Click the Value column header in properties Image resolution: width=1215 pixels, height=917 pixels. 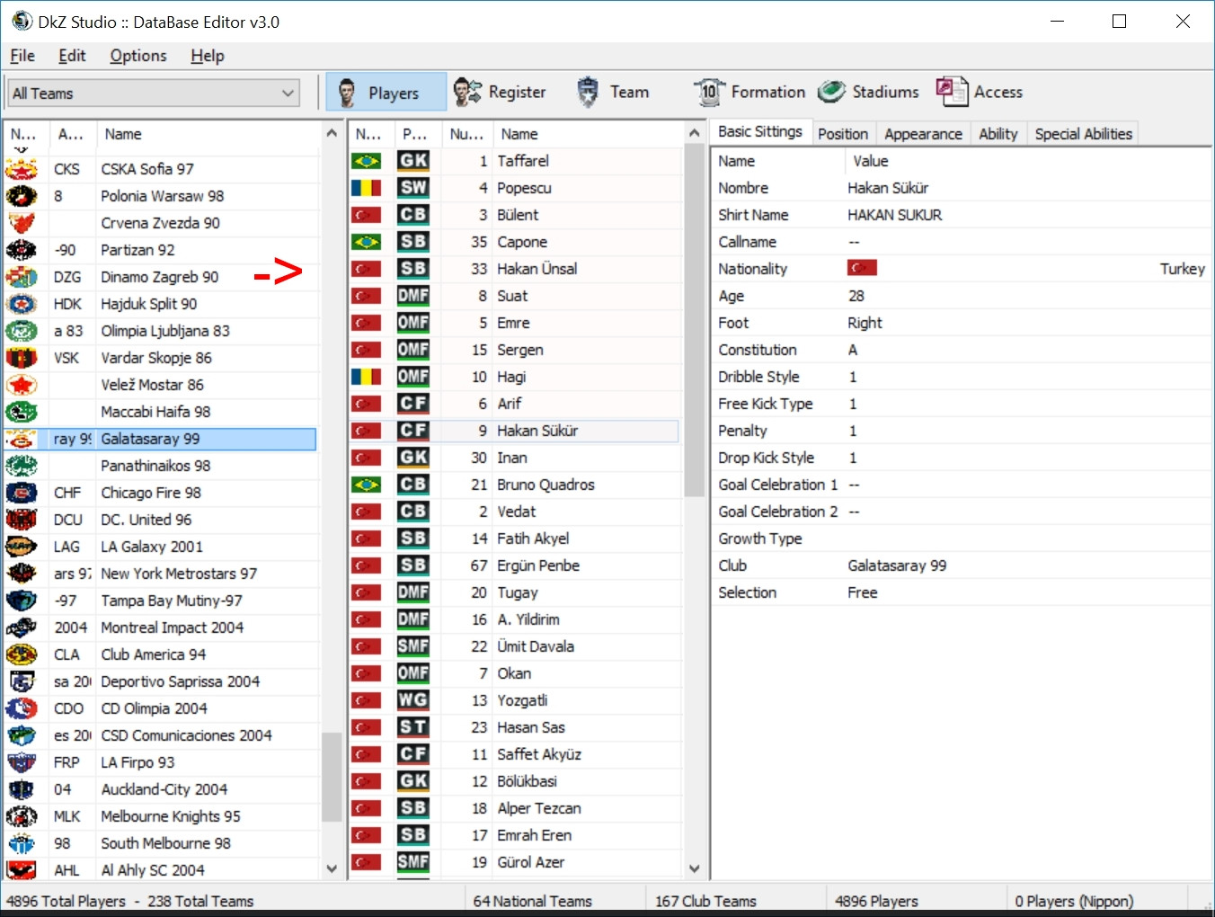[1028, 161]
